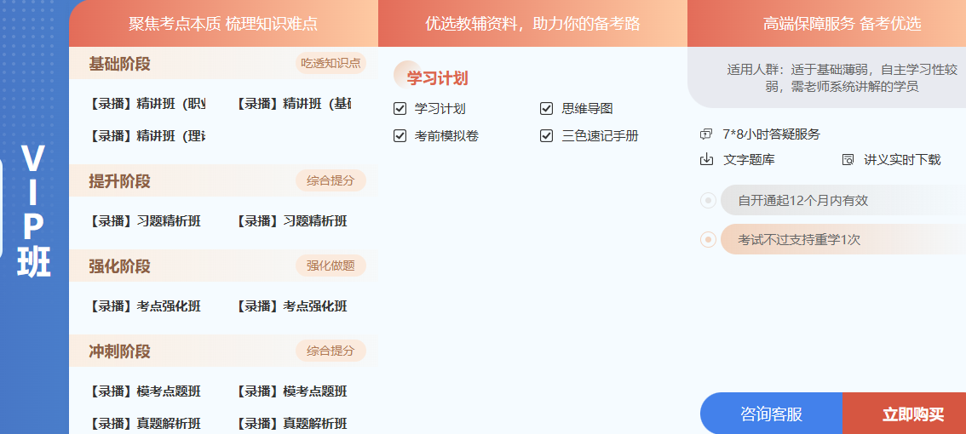Click the document icon beside 讲义实时下载
Screen dimensions: 966x434
[848, 160]
